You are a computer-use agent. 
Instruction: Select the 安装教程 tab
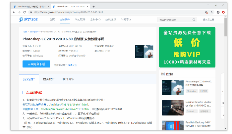click(29, 79)
